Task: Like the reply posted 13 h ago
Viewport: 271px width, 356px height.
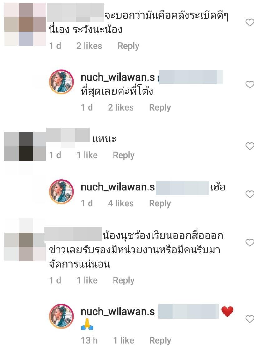Action: point(250,319)
